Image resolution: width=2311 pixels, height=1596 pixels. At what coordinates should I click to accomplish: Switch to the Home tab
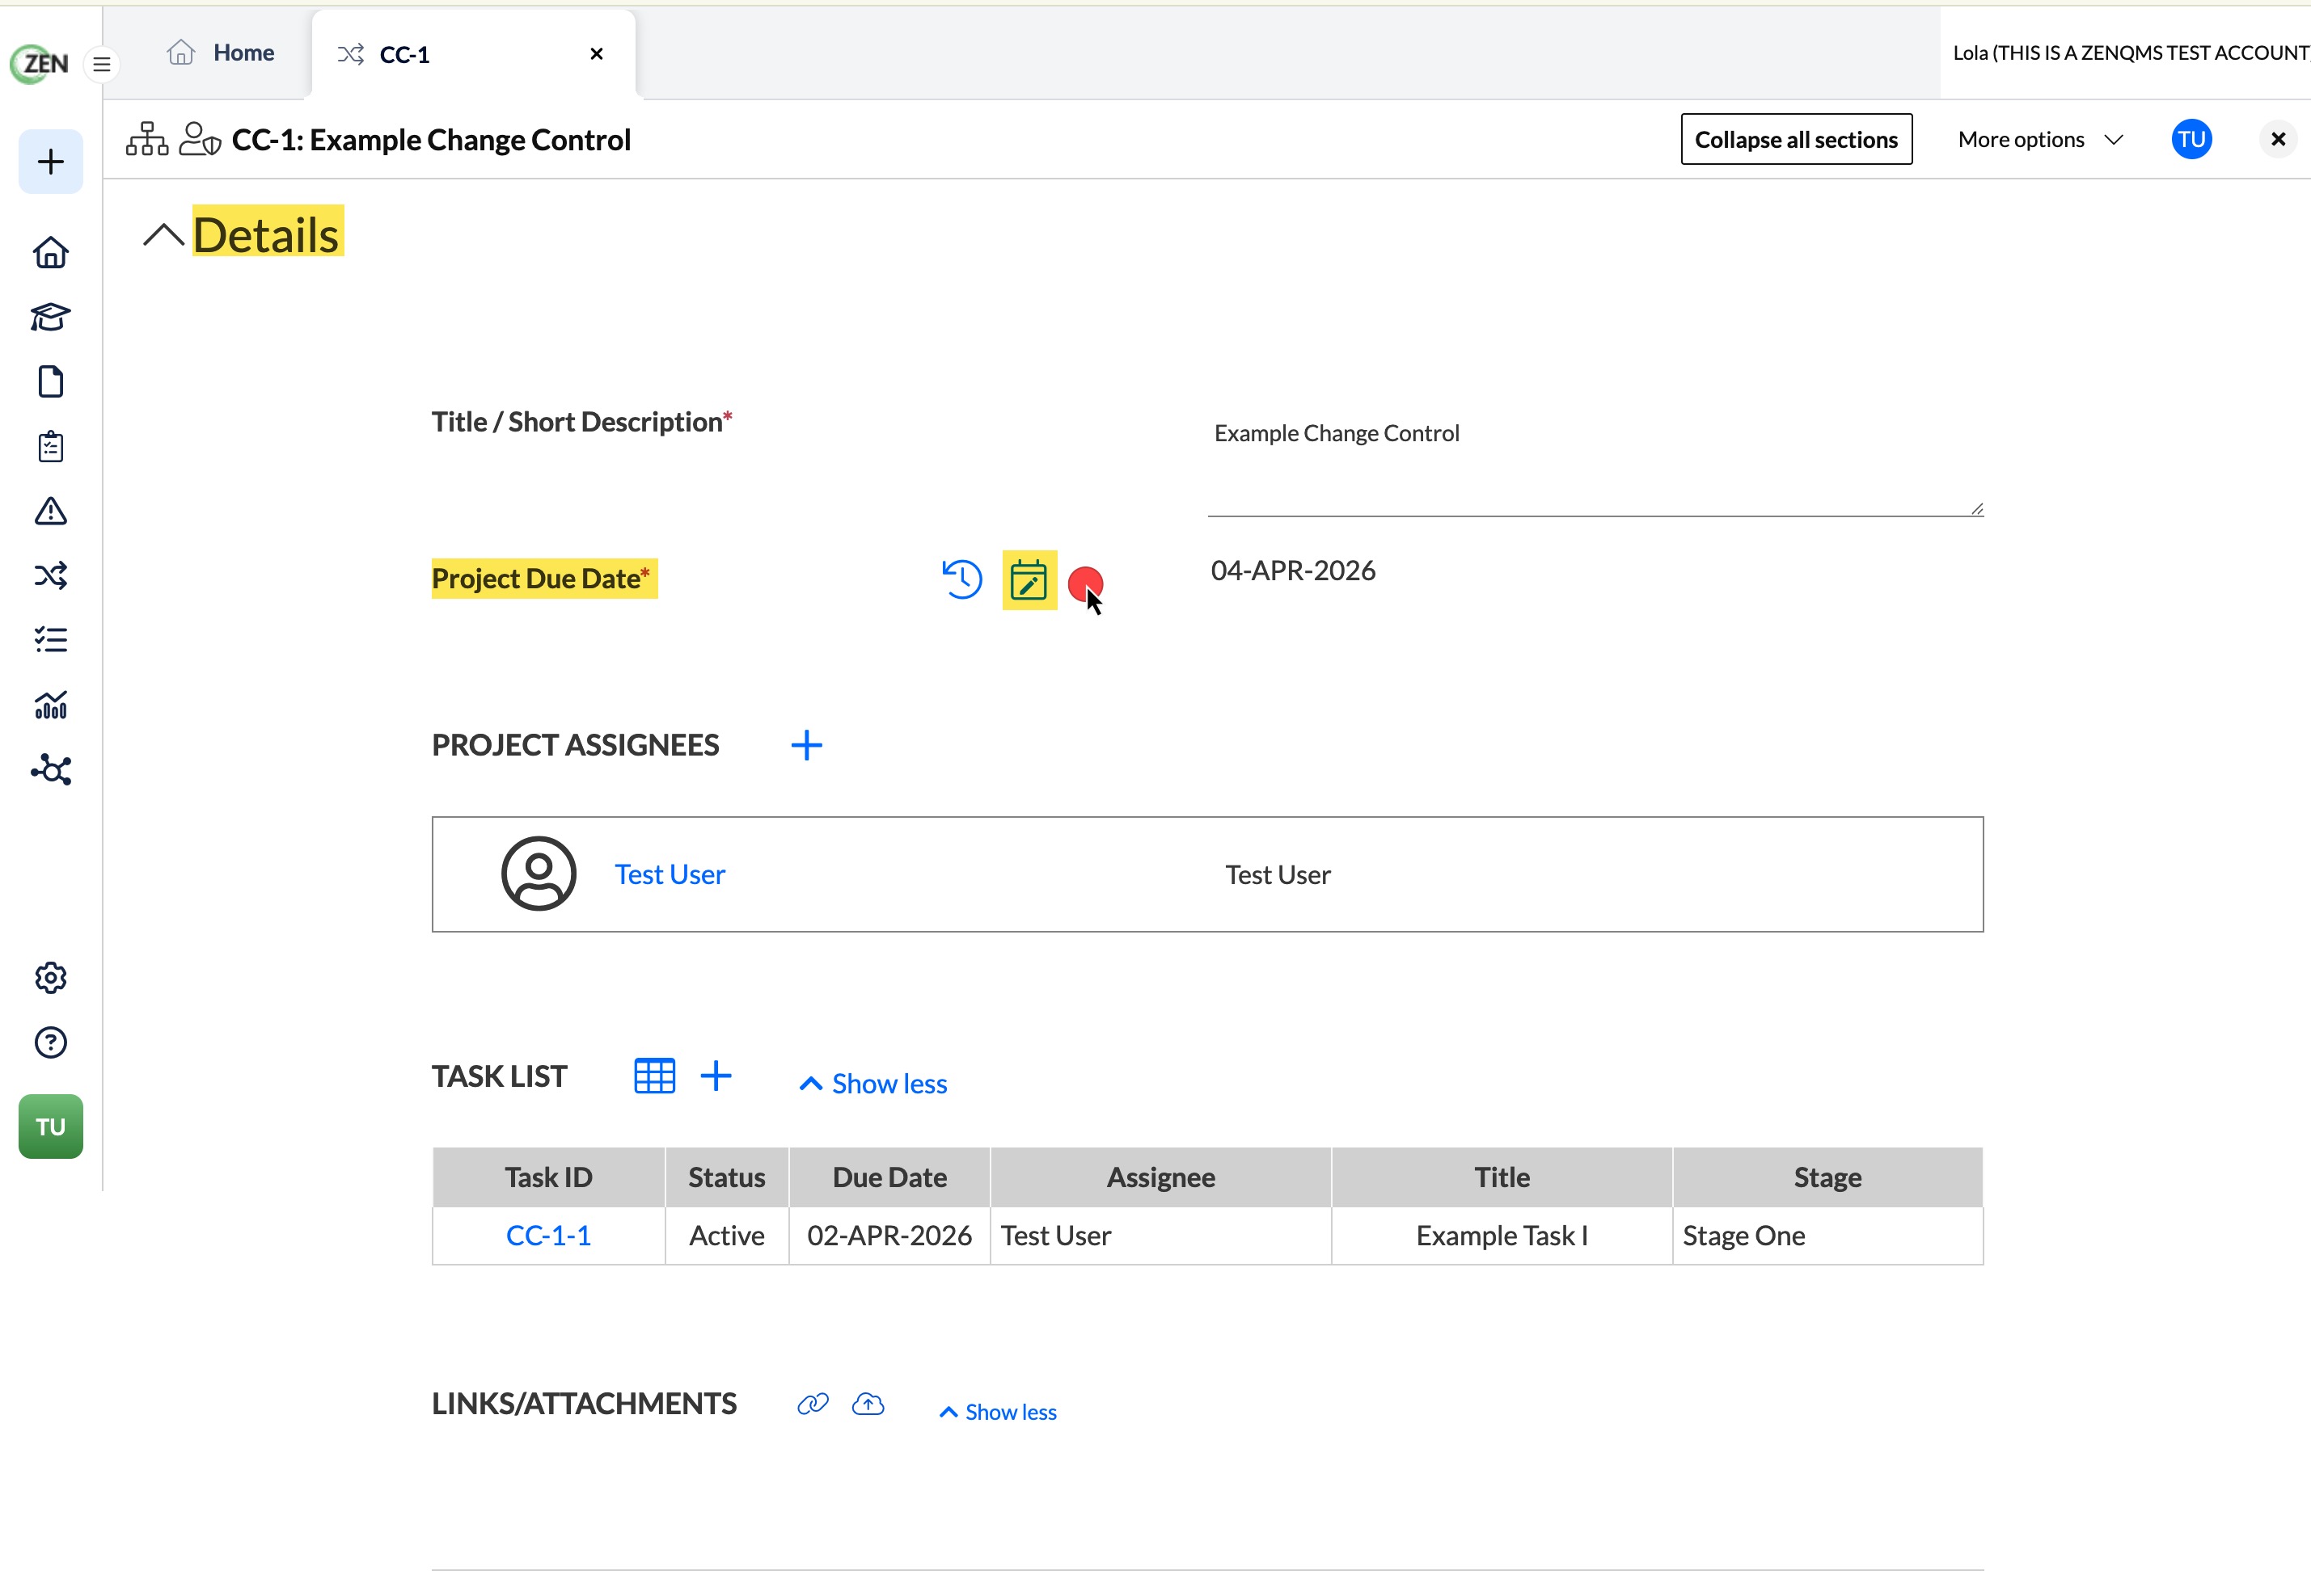click(221, 53)
